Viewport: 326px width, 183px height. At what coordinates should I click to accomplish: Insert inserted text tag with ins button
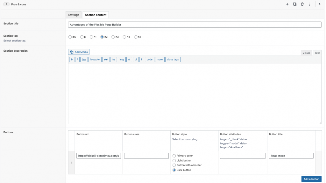114,60
